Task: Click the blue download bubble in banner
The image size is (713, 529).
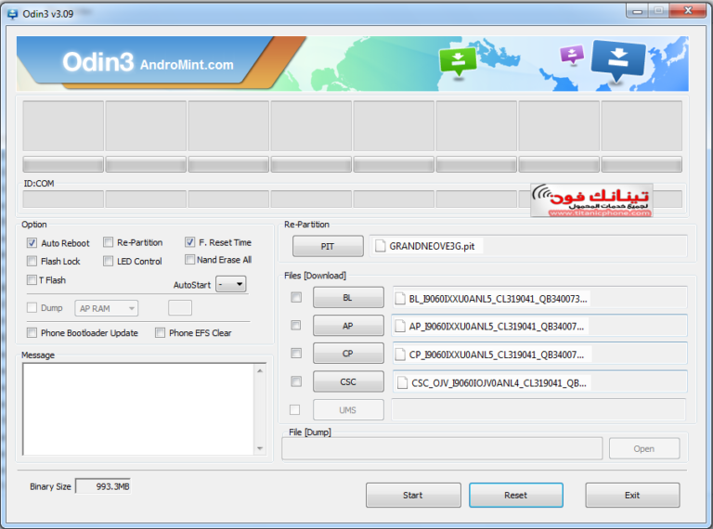Action: point(617,60)
